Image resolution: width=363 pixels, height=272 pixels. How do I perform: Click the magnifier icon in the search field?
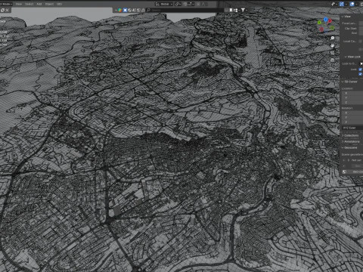coord(149,10)
